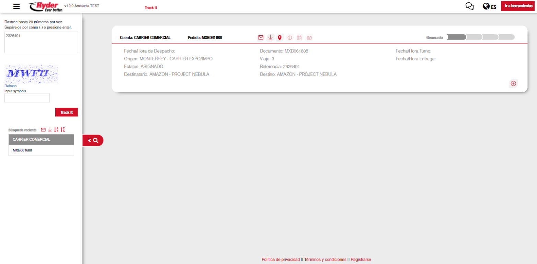
Task: Email recent searches using envelope icon
Action: pyautogui.click(x=43, y=130)
